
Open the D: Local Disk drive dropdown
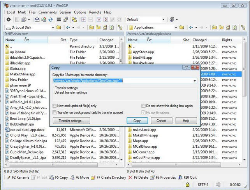[x=53, y=28]
